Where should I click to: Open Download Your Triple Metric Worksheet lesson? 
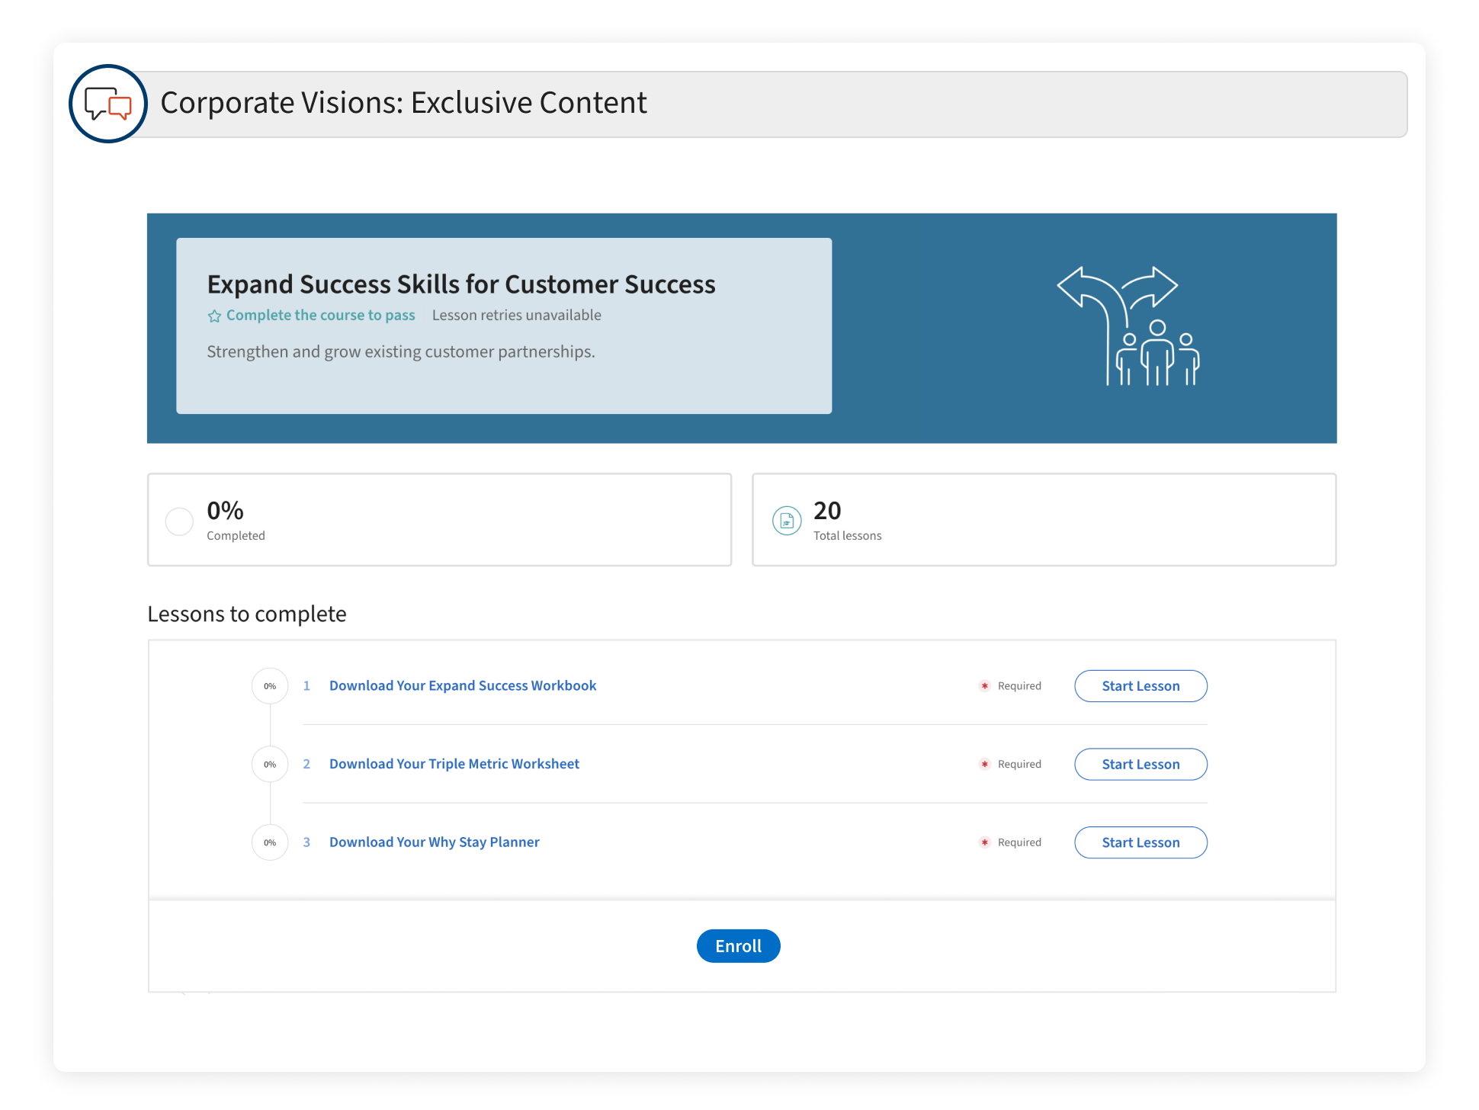tap(454, 764)
